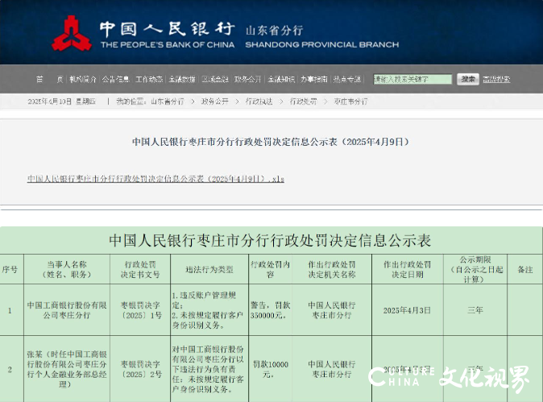Screen dimensions: 543x402
Task: Open the 公告信息 menu item
Action: [x=116, y=79]
